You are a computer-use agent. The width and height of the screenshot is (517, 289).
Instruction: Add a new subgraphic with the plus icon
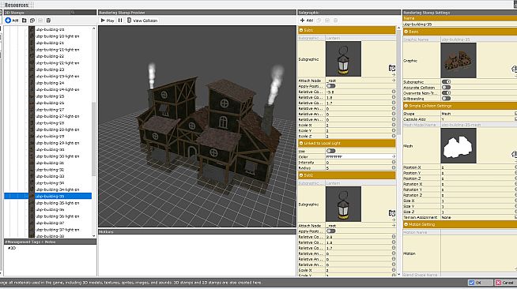[x=302, y=21]
